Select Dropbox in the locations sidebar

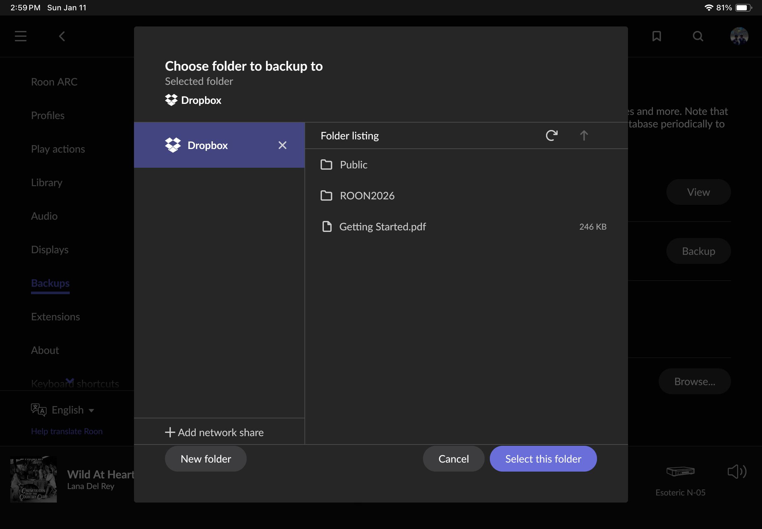point(207,145)
